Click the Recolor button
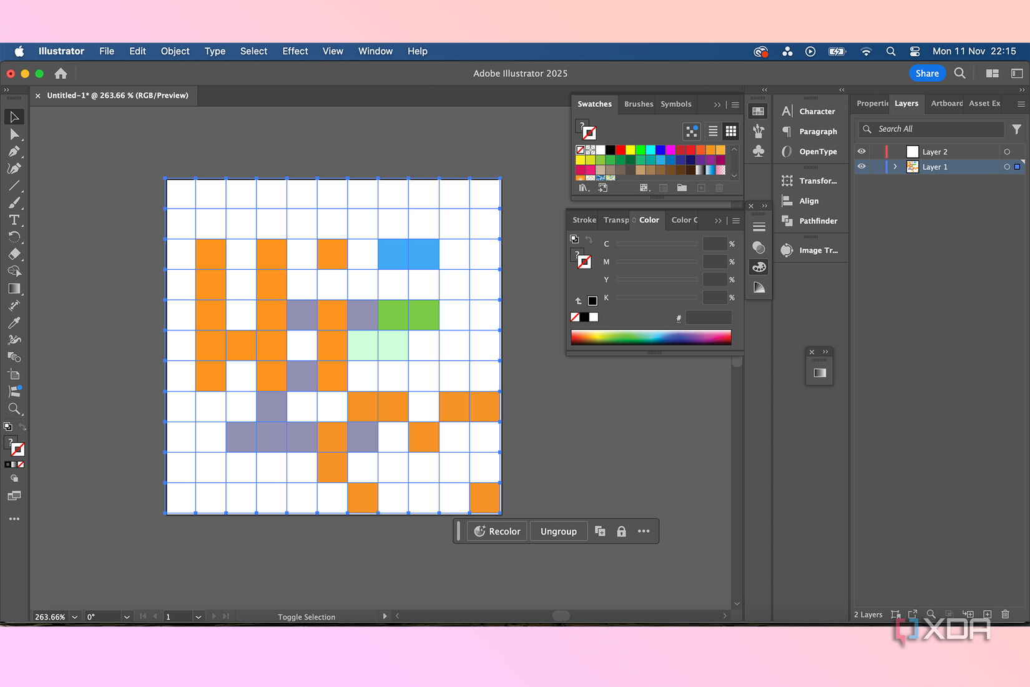Image resolution: width=1030 pixels, height=687 pixels. pos(497,531)
